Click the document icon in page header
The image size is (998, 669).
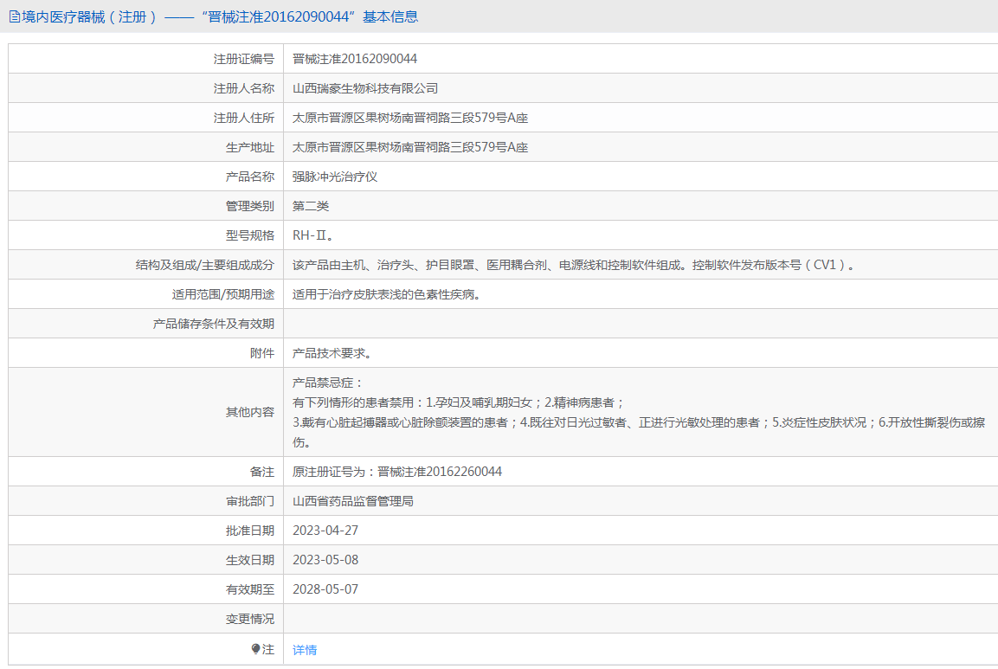click(x=14, y=17)
